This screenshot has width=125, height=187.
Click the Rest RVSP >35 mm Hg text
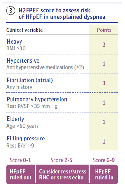32,106
